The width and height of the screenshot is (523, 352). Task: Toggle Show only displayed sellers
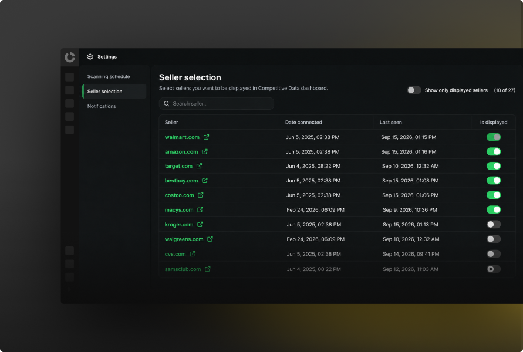point(414,90)
